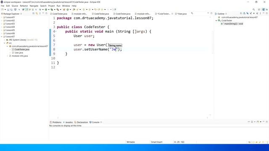269x151 pixels.
Task: Click the New file toolbar icon
Action: (2, 10)
